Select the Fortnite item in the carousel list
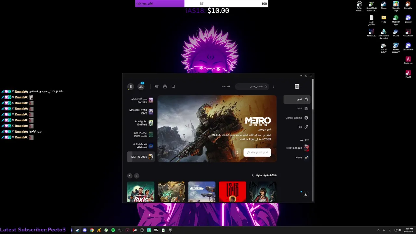Image resolution: width=416 pixels, height=234 pixels. pyautogui.click(x=140, y=100)
